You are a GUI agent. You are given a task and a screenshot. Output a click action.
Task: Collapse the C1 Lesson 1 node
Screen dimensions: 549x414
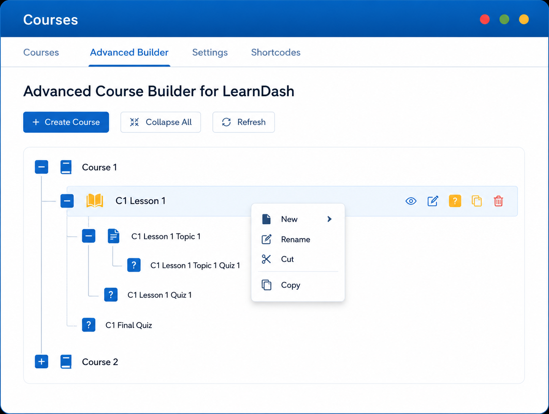point(67,201)
